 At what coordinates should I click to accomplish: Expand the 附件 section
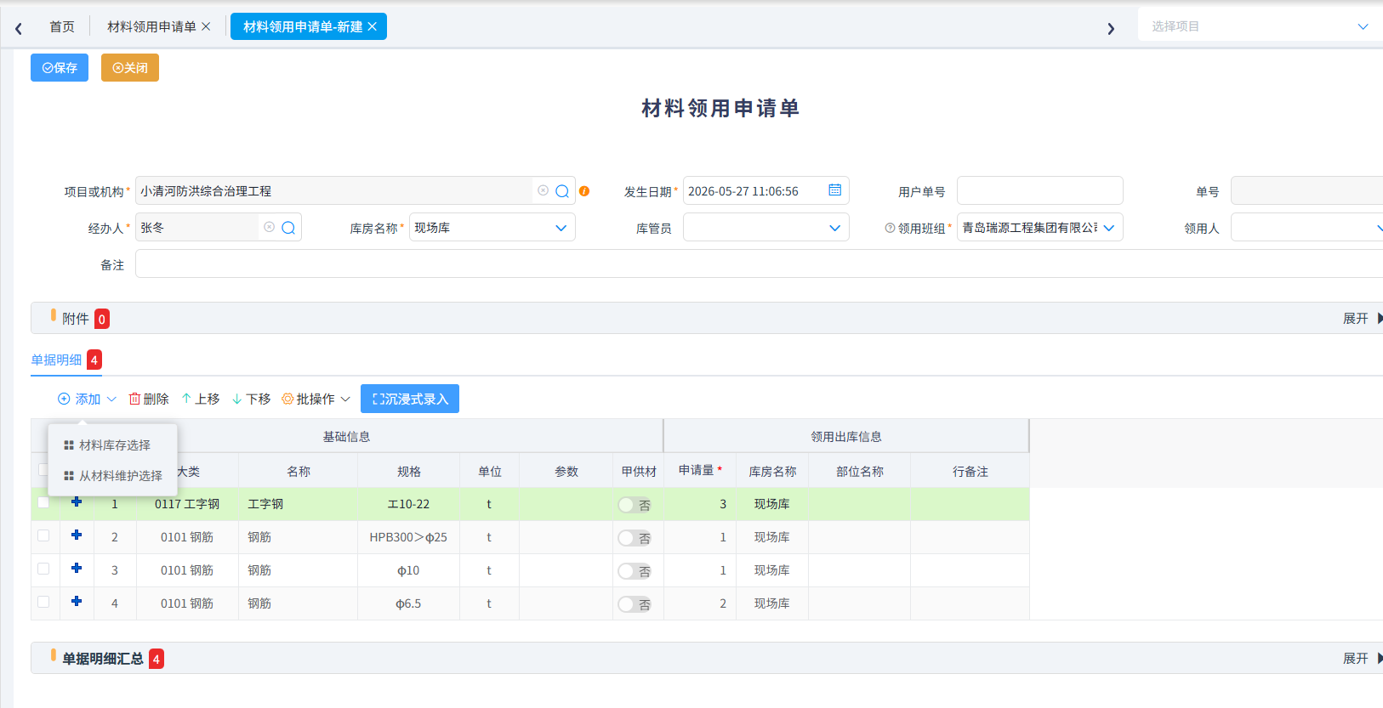(x=1363, y=319)
